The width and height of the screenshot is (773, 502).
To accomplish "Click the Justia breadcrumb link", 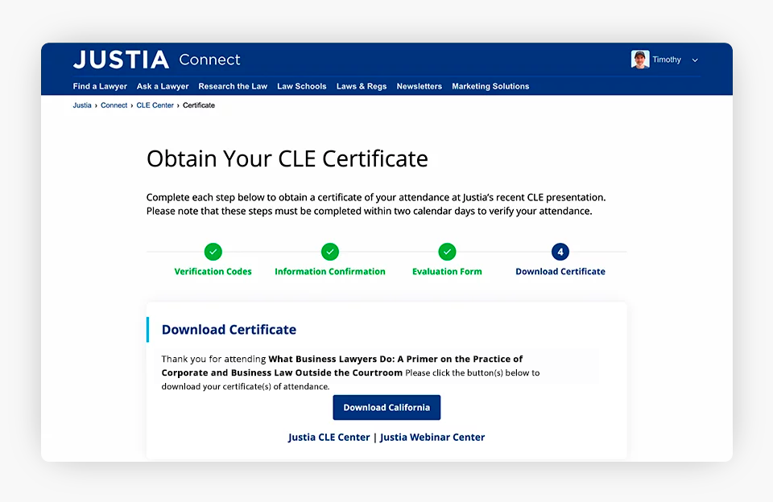I will pos(82,105).
